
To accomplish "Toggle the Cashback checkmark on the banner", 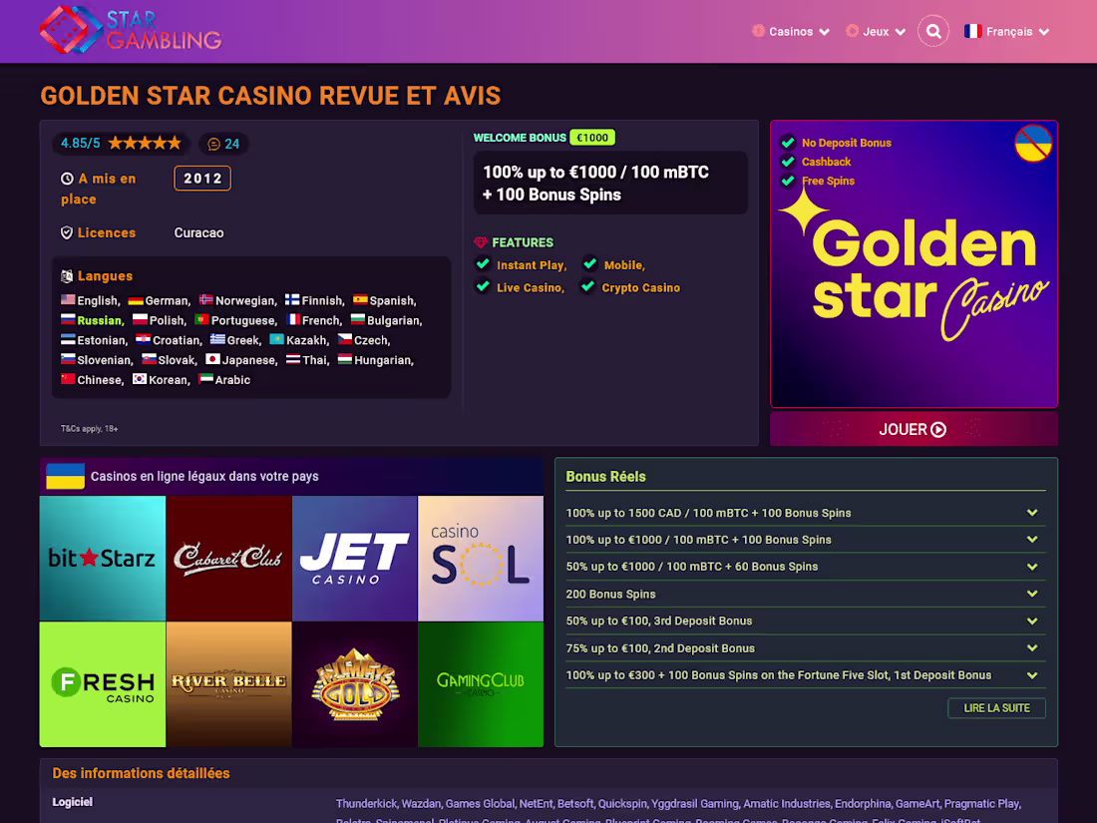I will click(789, 161).
